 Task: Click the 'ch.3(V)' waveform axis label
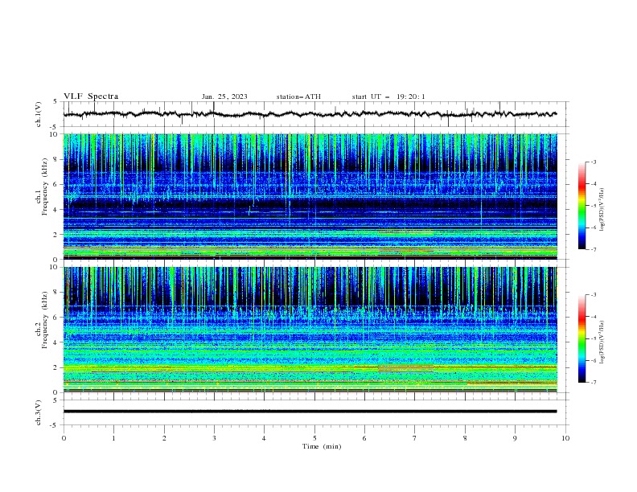tap(39, 412)
